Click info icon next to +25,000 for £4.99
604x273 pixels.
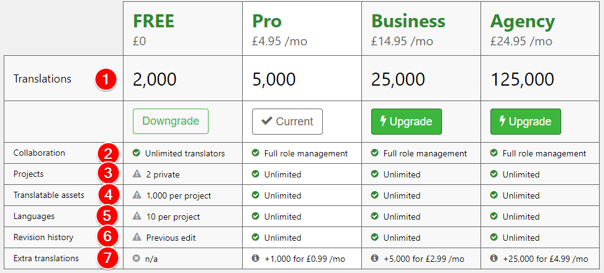point(494,258)
